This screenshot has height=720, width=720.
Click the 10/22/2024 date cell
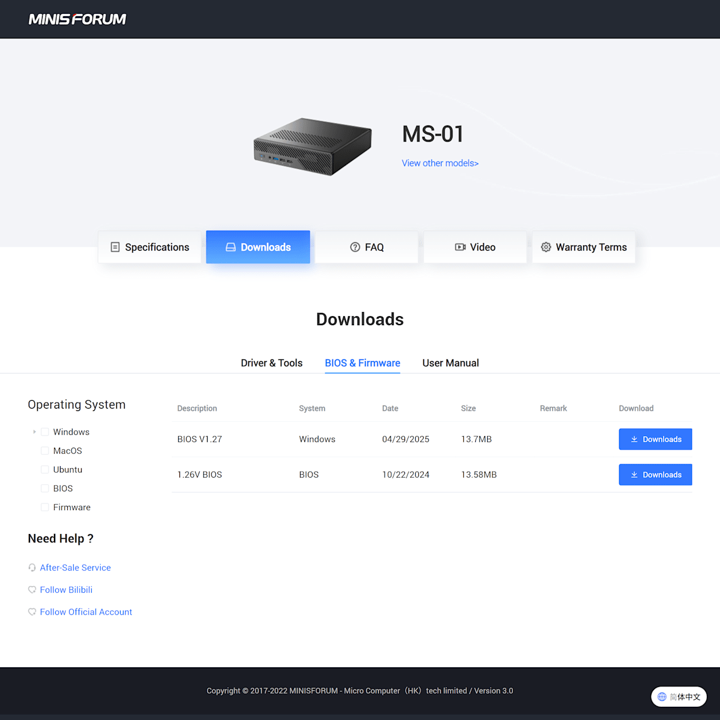point(406,475)
